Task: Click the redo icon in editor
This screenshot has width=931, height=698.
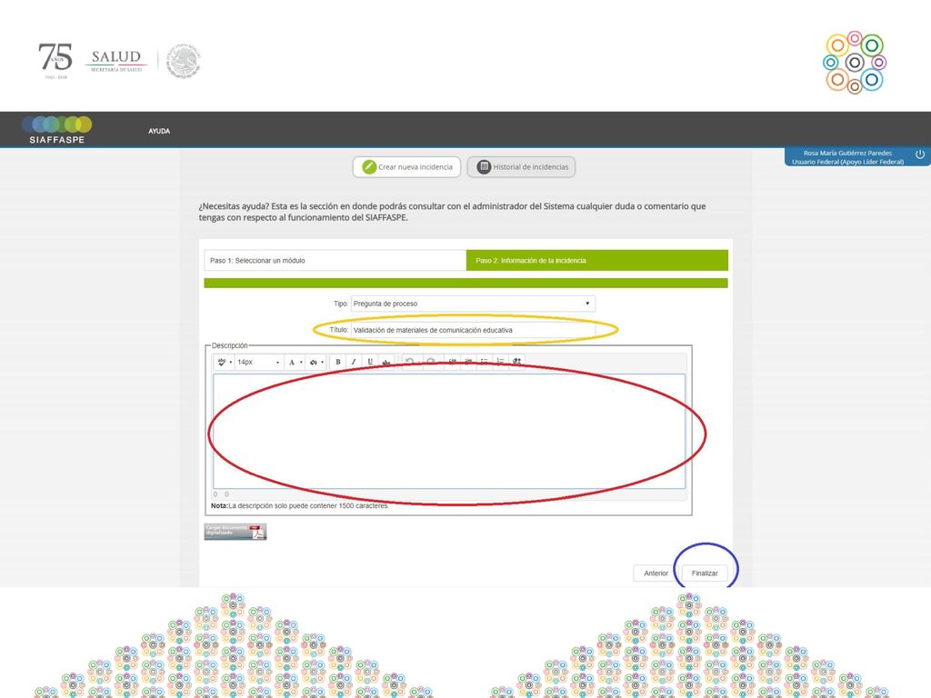Action: [431, 362]
